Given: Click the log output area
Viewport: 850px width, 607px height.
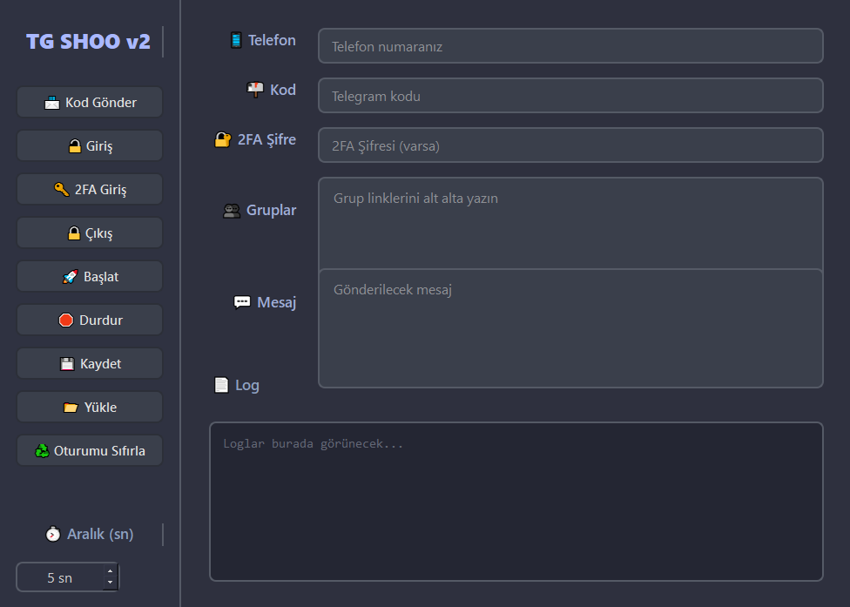Looking at the screenshot, I should pos(516,502).
